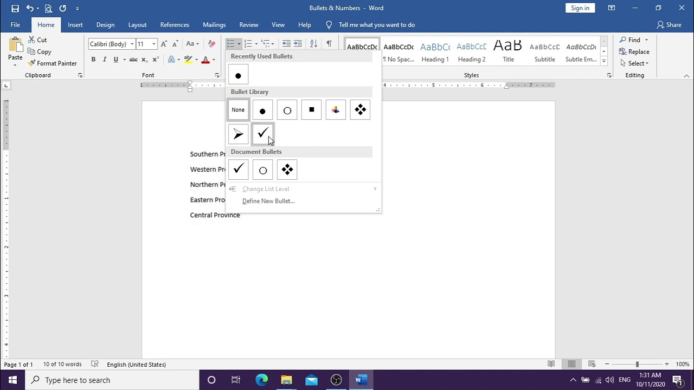694x390 pixels.
Task: Click Replace in the Editing group
Action: point(634,52)
